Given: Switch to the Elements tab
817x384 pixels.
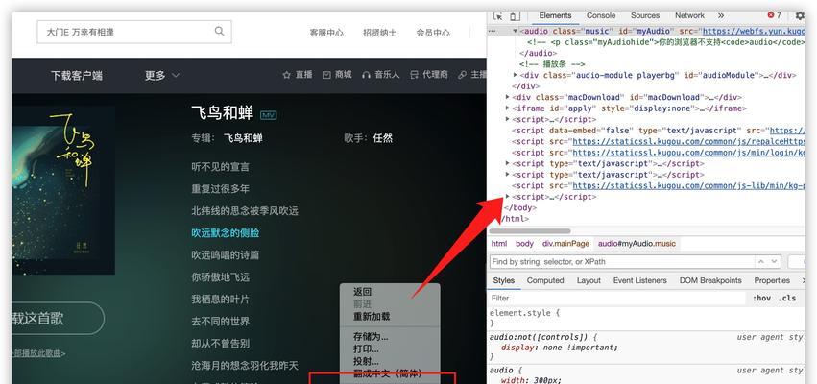Looking at the screenshot, I should 555,15.
